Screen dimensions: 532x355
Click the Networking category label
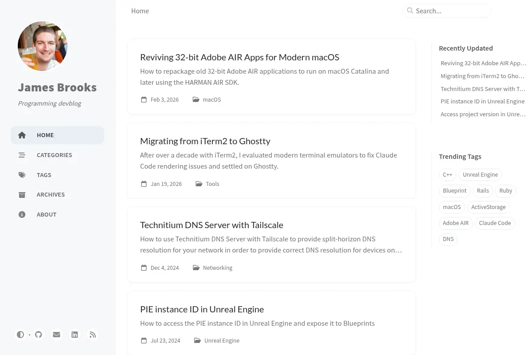[217, 268]
